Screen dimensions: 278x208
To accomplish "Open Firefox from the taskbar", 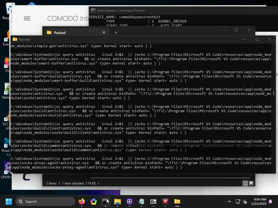I will point(81,201).
